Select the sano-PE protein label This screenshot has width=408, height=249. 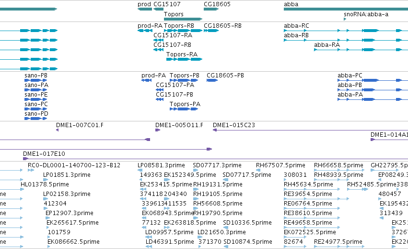(x=36, y=95)
